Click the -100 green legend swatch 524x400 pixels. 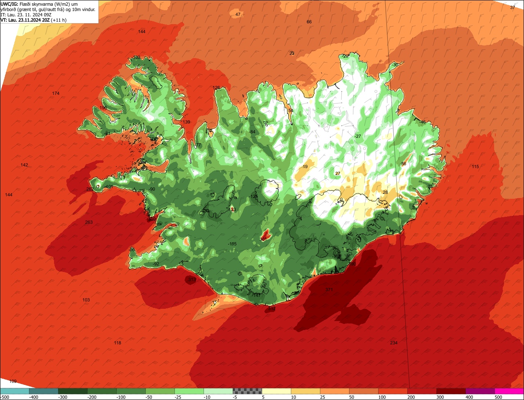[131, 391]
